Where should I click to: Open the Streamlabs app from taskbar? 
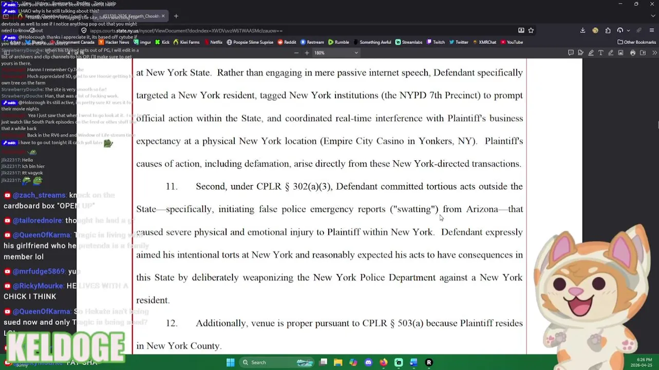[399, 362]
